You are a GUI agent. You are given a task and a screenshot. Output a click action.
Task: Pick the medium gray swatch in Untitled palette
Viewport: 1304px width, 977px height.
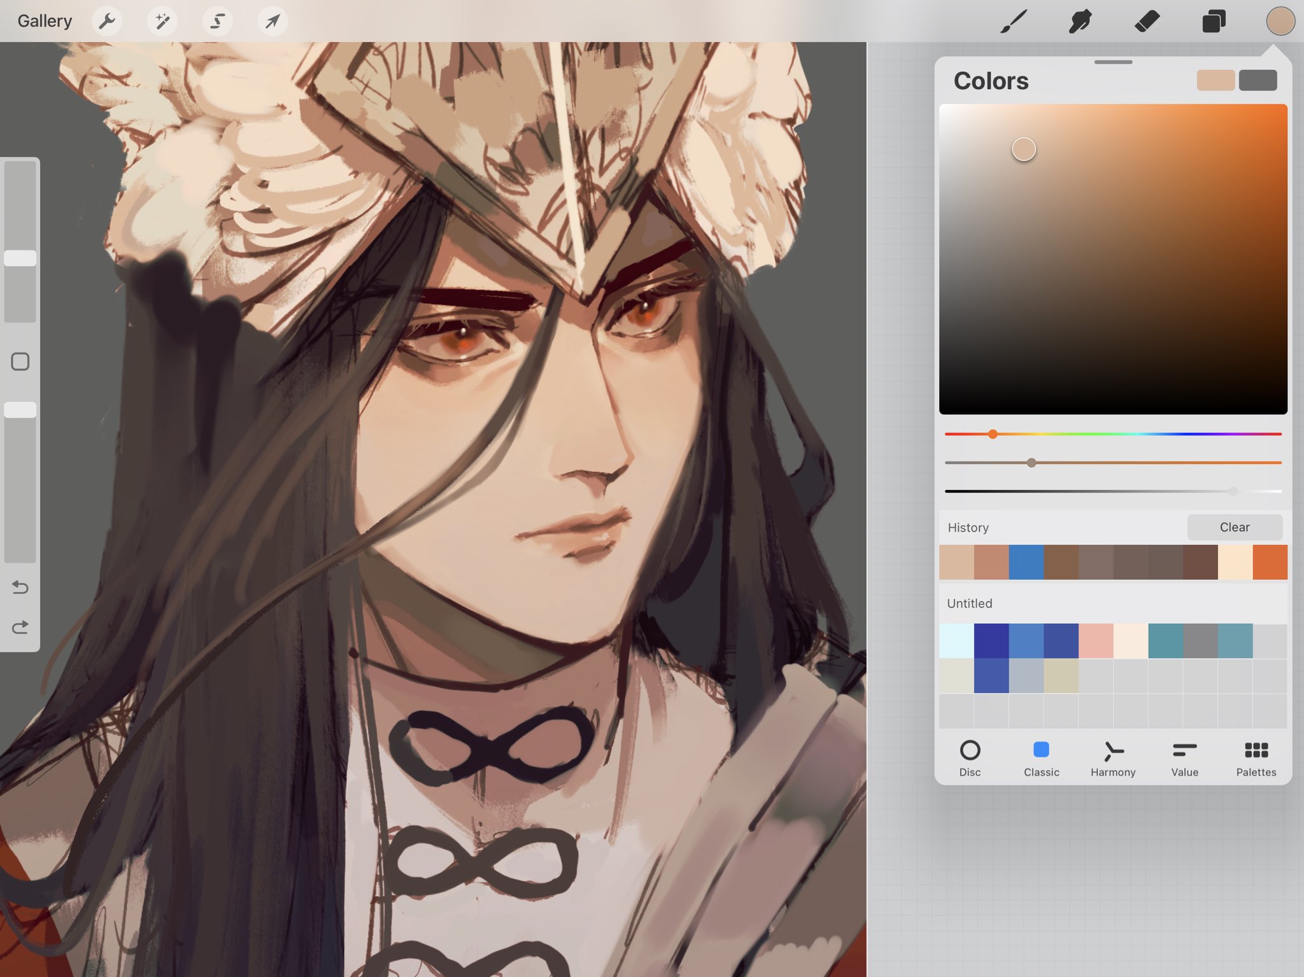pyautogui.click(x=1200, y=641)
